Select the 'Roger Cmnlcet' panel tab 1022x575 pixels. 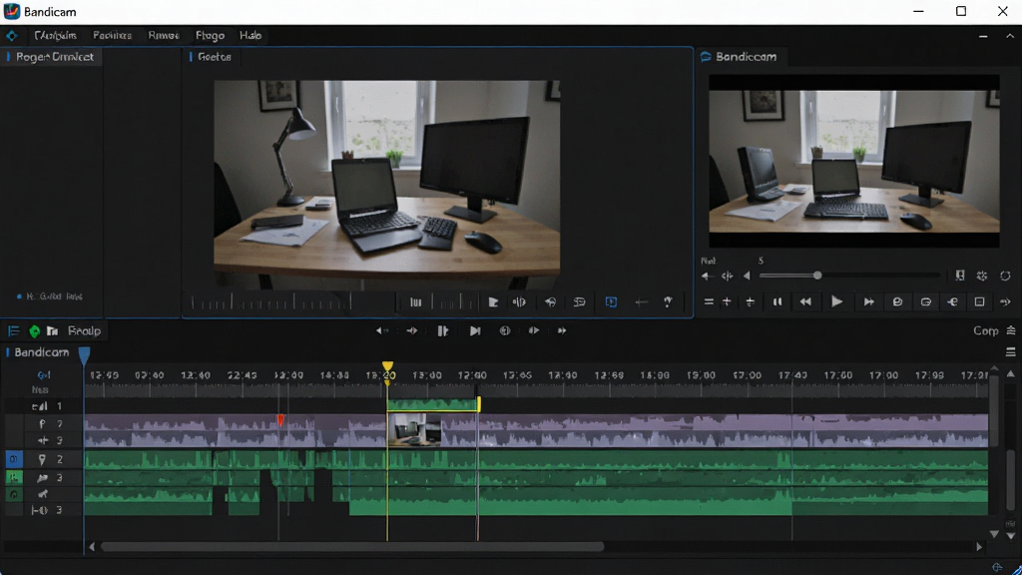tap(54, 57)
